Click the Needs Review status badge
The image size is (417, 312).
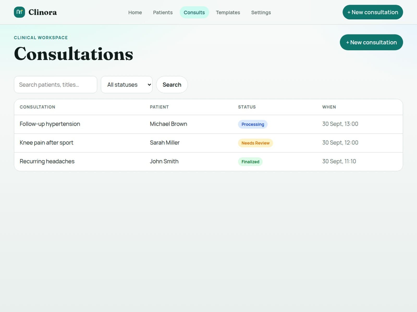pyautogui.click(x=255, y=143)
